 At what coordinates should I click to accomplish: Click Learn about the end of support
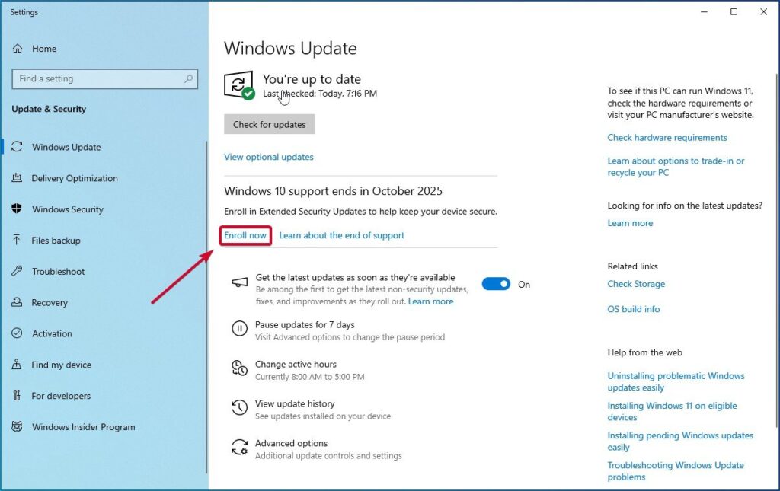click(x=341, y=235)
